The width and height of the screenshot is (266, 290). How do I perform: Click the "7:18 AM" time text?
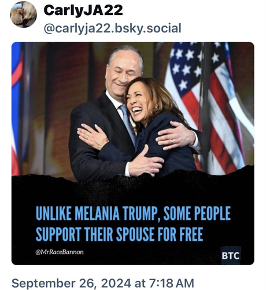[x=172, y=283]
